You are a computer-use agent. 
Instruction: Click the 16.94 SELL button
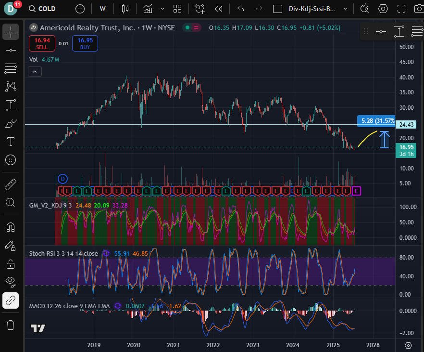click(42, 43)
